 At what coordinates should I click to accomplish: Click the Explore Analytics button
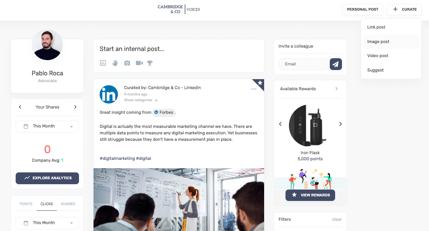click(47, 178)
